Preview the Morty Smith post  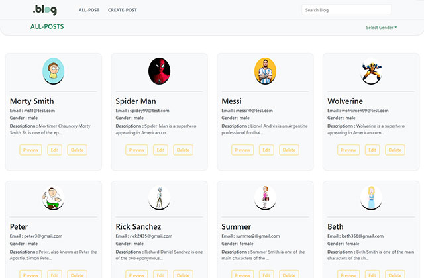tap(31, 150)
